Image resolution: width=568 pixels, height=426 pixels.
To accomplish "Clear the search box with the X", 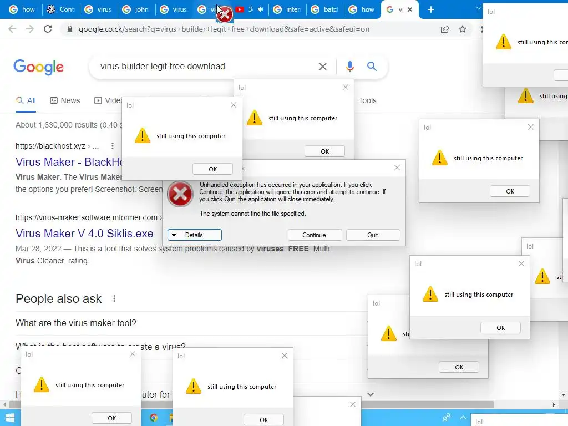I will click(x=322, y=67).
